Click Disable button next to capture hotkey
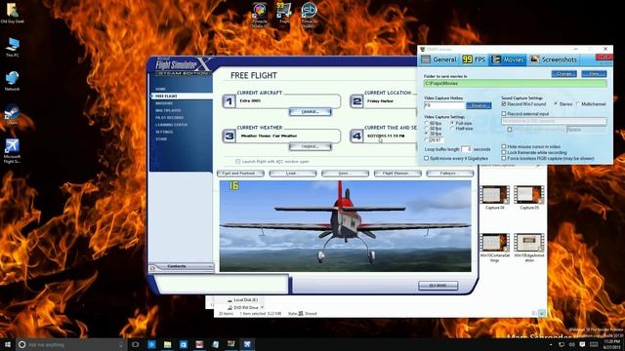This screenshot has width=625, height=351. click(479, 105)
